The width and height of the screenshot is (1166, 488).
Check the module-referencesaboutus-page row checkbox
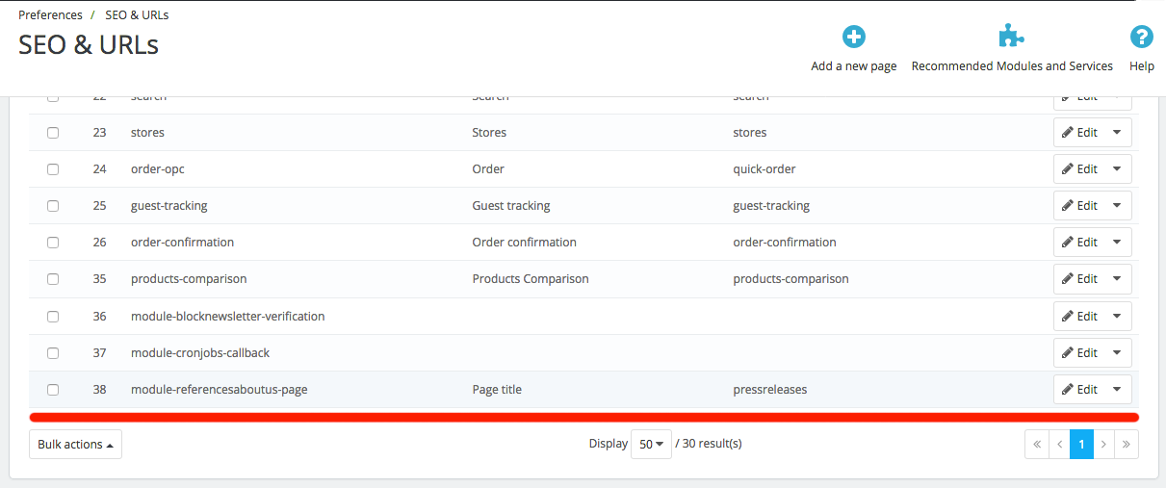click(53, 390)
